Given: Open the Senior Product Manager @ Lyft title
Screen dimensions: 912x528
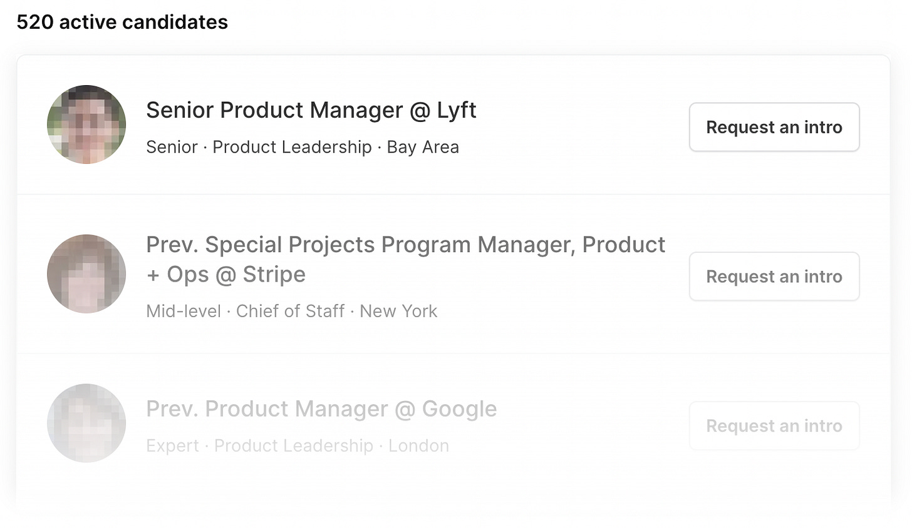Looking at the screenshot, I should pos(311,110).
